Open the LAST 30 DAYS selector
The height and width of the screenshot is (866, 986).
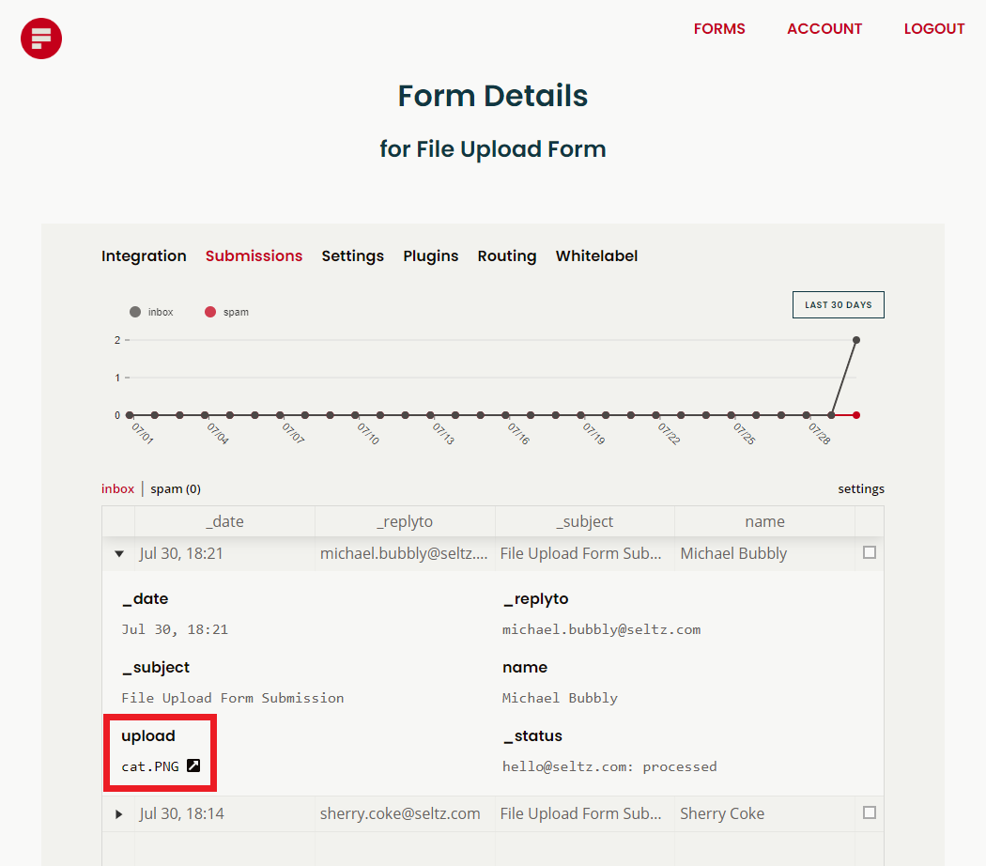click(x=838, y=304)
